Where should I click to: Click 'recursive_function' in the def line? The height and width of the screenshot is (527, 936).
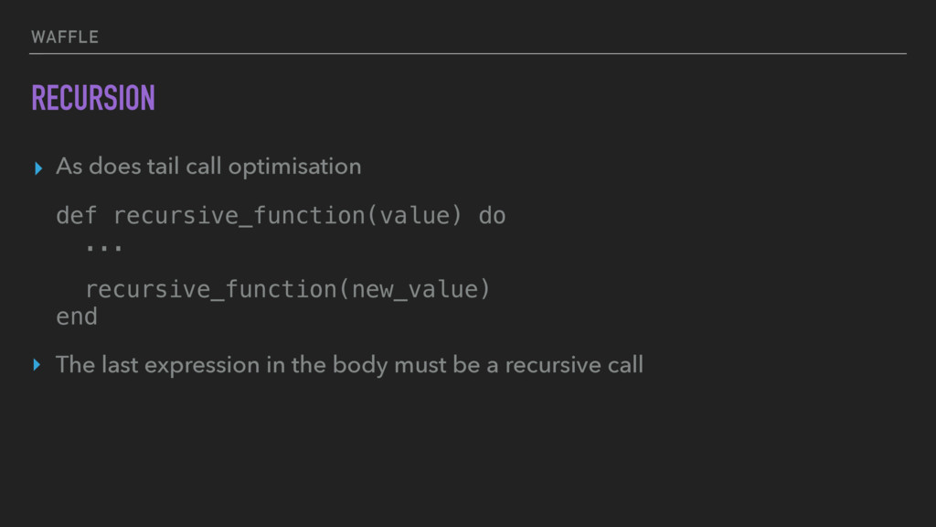(x=239, y=216)
